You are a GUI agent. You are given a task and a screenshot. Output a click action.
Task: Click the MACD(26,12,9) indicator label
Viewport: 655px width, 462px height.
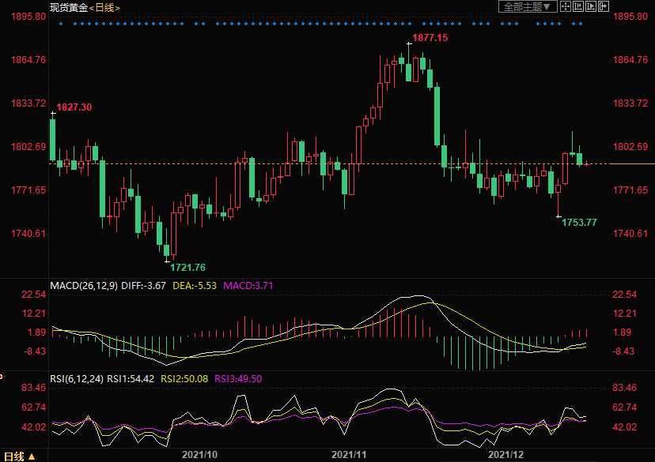[x=81, y=285]
